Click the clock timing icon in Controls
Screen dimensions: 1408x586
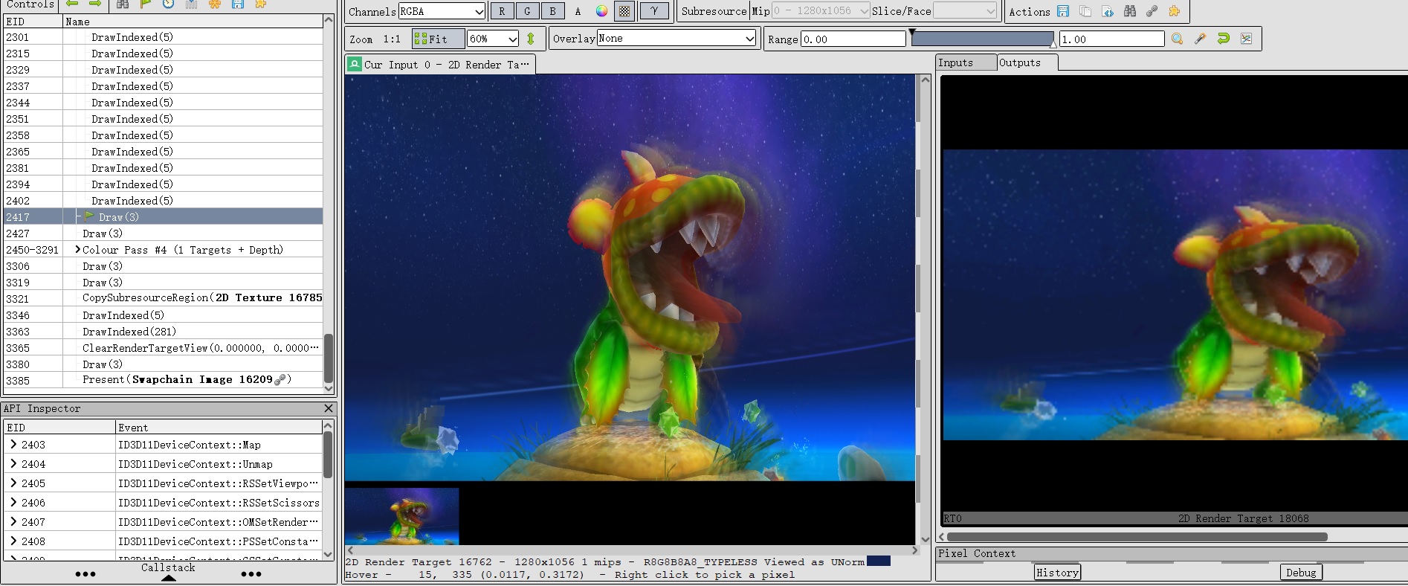coord(169,4)
